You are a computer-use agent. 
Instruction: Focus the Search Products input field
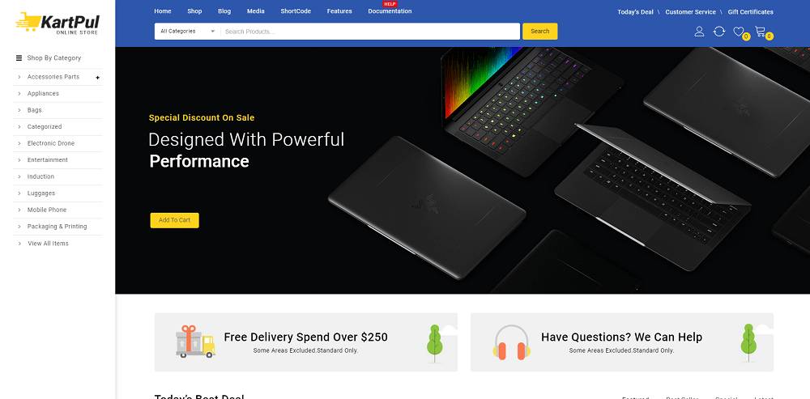click(370, 32)
